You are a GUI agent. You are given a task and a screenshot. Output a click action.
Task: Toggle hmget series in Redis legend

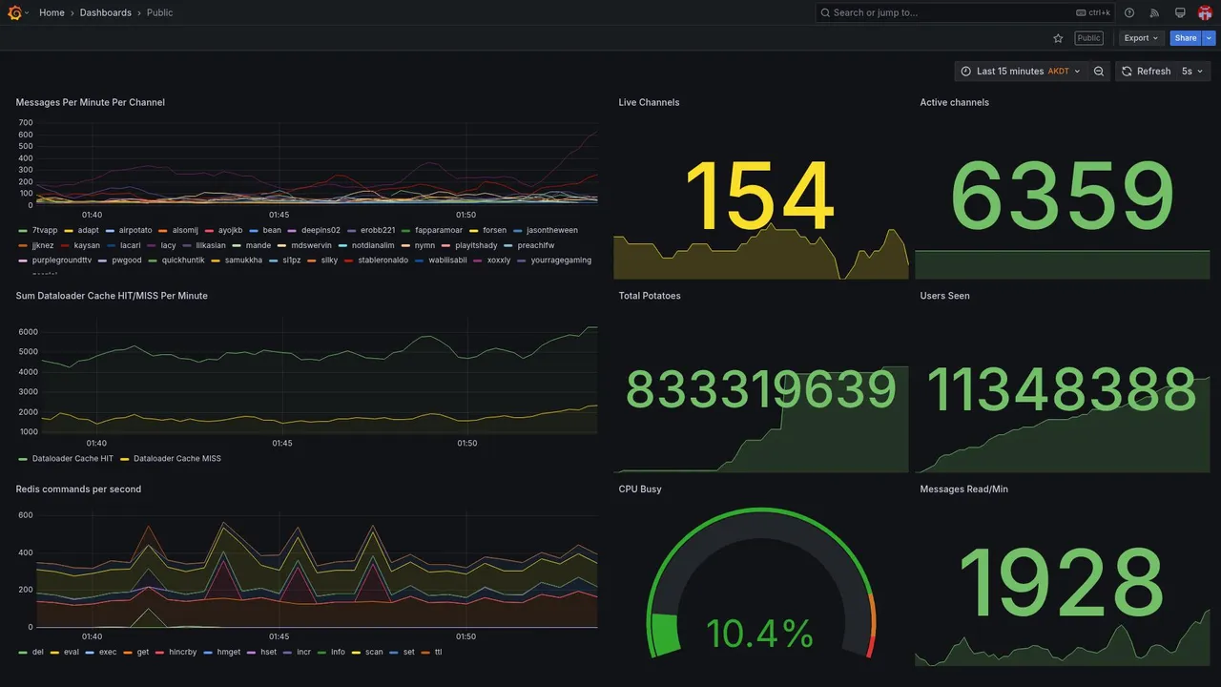(x=229, y=652)
